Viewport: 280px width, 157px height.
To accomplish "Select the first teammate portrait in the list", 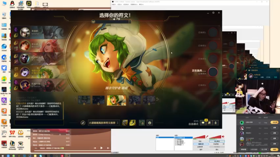I will coord(24,32).
